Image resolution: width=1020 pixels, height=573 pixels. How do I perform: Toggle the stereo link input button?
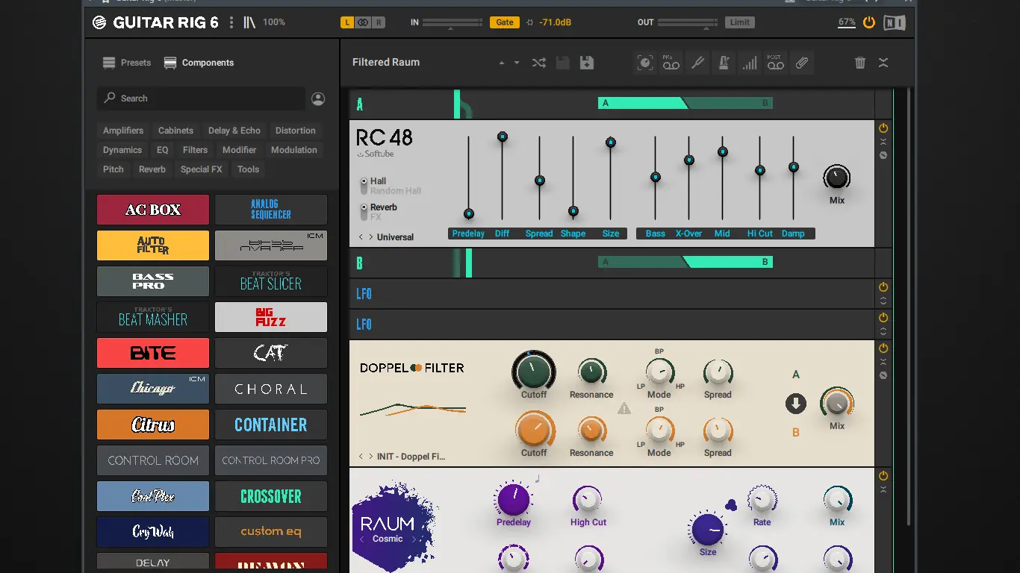[363, 22]
